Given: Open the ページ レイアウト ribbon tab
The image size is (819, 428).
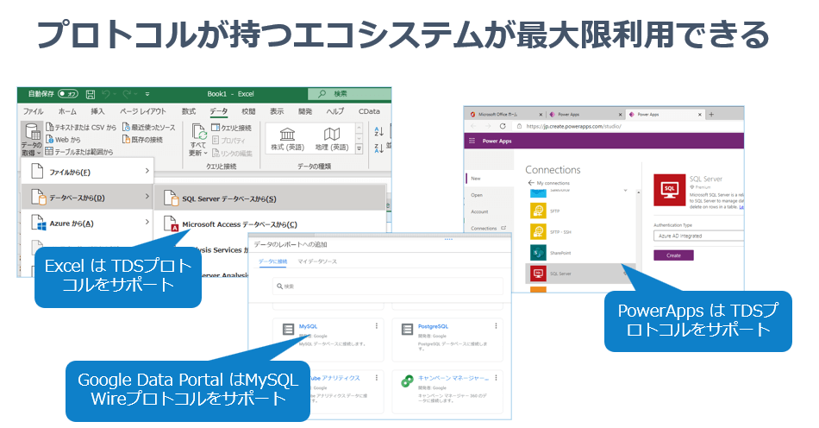Looking at the screenshot, I should (x=142, y=111).
